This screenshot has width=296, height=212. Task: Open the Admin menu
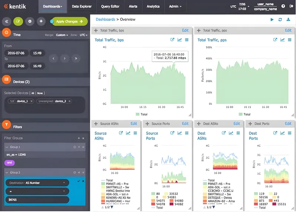coord(175,6)
